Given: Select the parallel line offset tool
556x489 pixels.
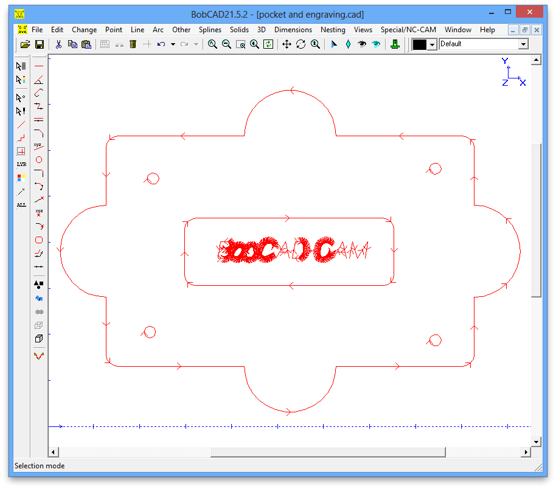Looking at the screenshot, I should 39,120.
